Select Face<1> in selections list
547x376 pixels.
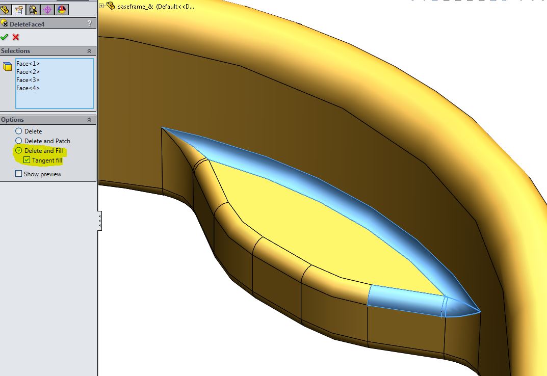pyautogui.click(x=28, y=64)
